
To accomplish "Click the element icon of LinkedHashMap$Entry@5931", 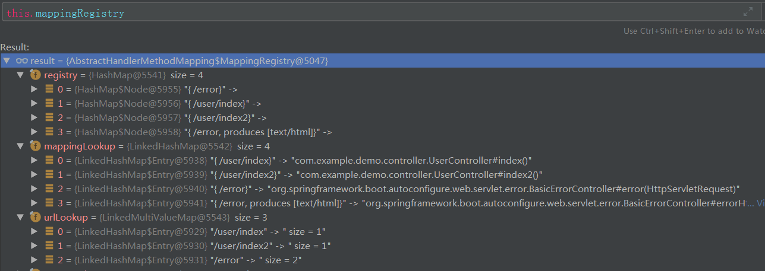I will [x=49, y=260].
